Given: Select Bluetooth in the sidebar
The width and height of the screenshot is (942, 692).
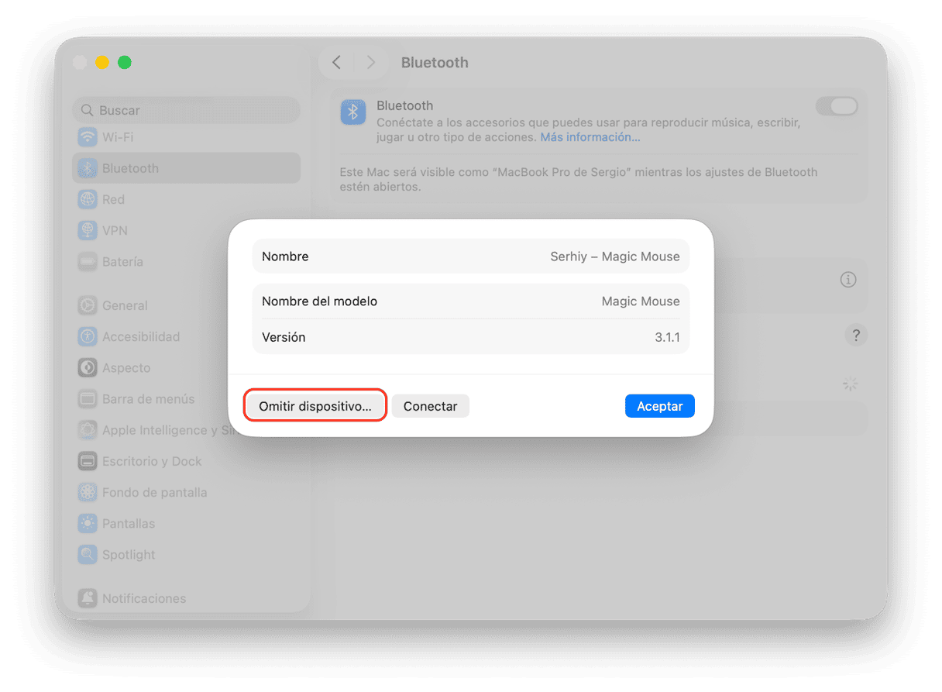Looking at the screenshot, I should coord(129,168).
